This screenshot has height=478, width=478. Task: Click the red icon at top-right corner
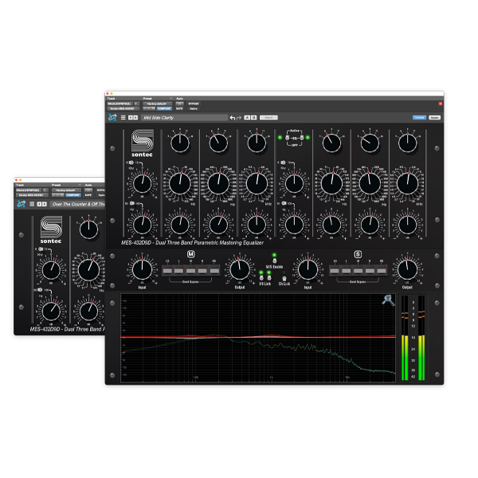click(x=441, y=104)
